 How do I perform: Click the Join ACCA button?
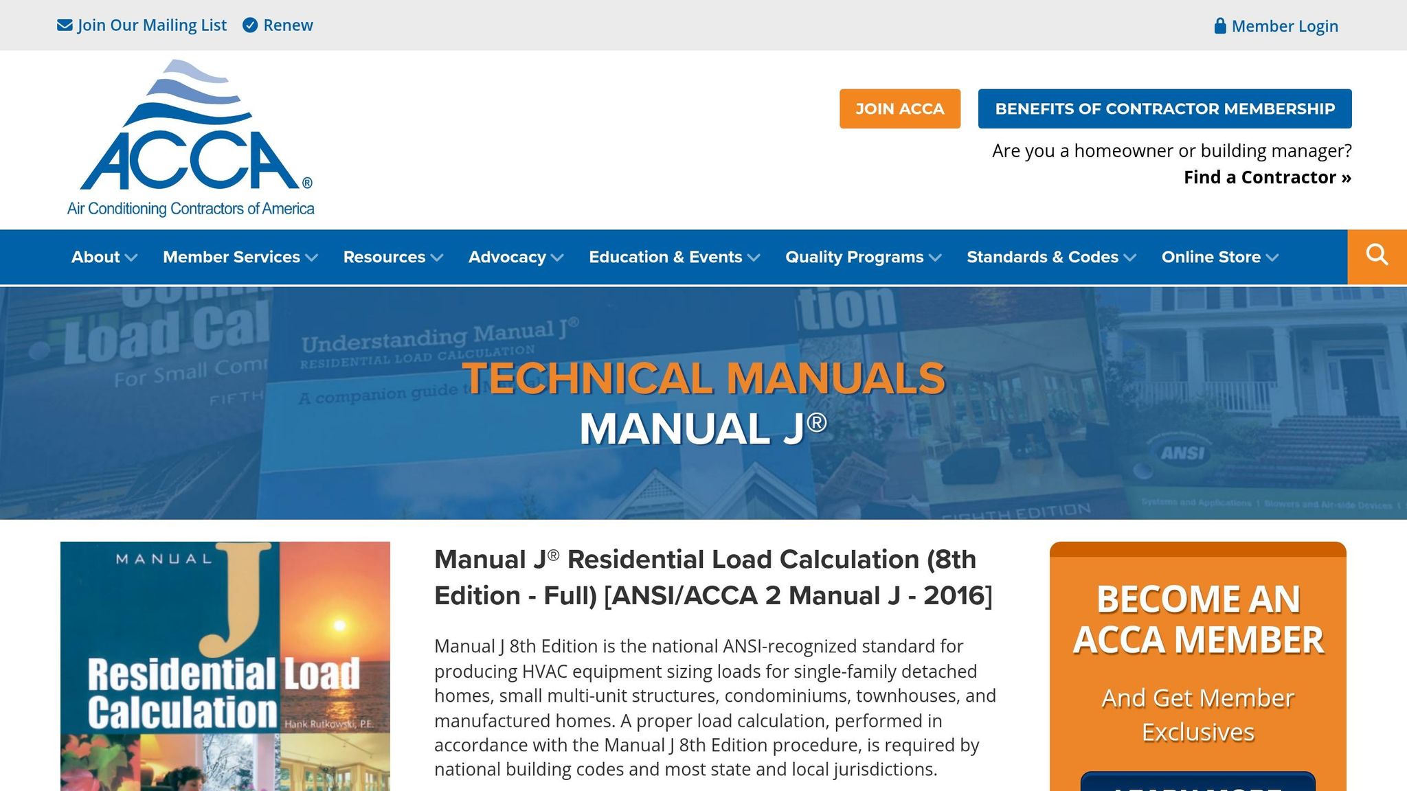[x=900, y=108]
